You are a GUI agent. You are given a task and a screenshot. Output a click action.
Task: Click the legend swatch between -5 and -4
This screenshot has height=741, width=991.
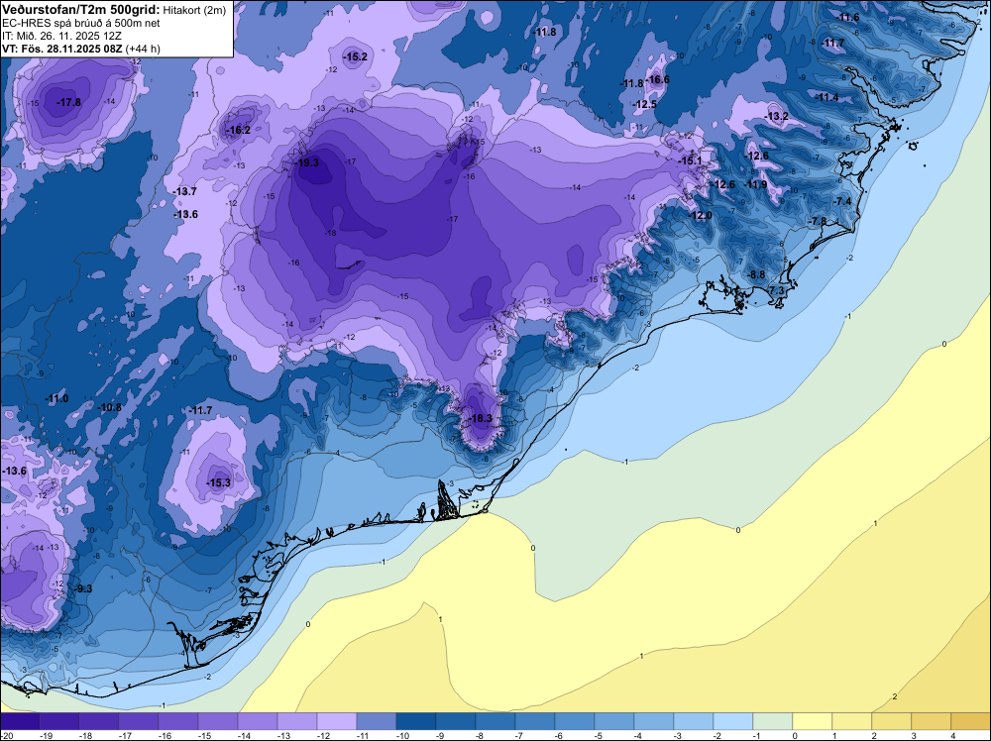[614, 721]
